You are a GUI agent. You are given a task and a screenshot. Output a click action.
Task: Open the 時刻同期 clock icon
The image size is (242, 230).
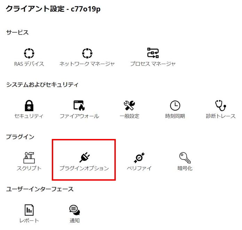click(175, 106)
